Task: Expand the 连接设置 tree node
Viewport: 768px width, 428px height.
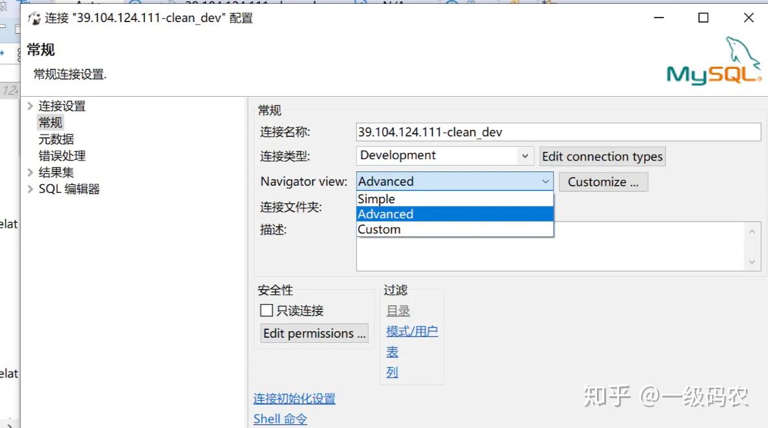Action: click(x=30, y=105)
